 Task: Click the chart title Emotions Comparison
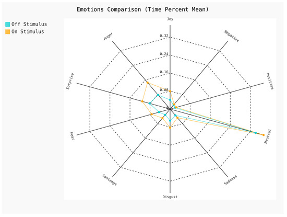(x=142, y=9)
